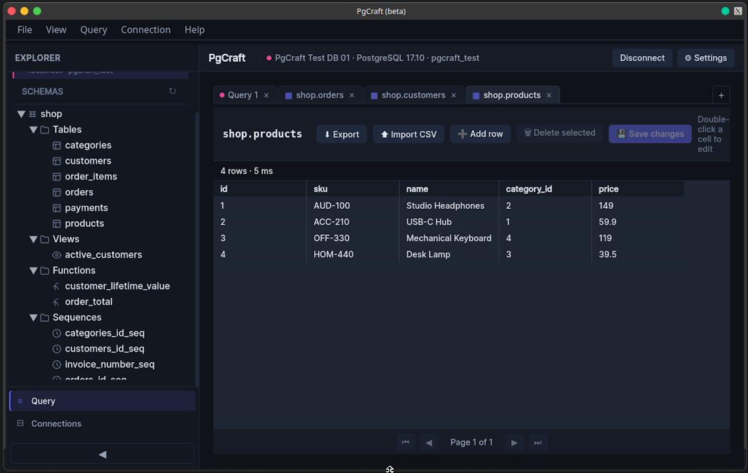The width and height of the screenshot is (748, 473).
Task: Close the shop.products tab
Action: coord(549,95)
